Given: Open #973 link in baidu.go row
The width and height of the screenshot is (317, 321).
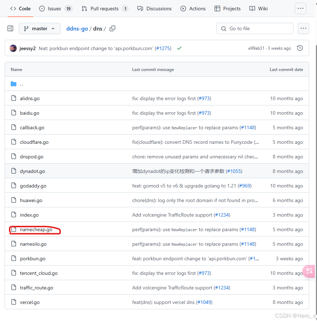Looking at the screenshot, I should point(204,113).
